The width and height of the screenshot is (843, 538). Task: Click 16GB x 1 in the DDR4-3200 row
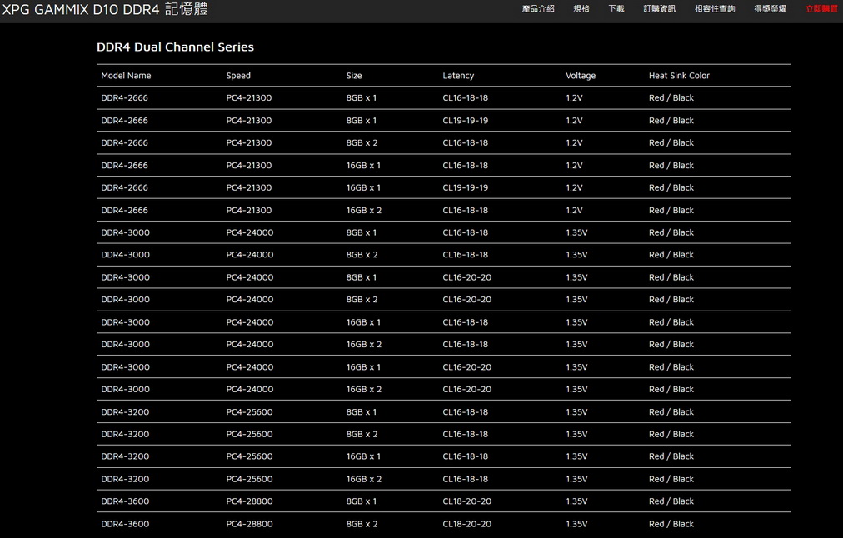(363, 456)
